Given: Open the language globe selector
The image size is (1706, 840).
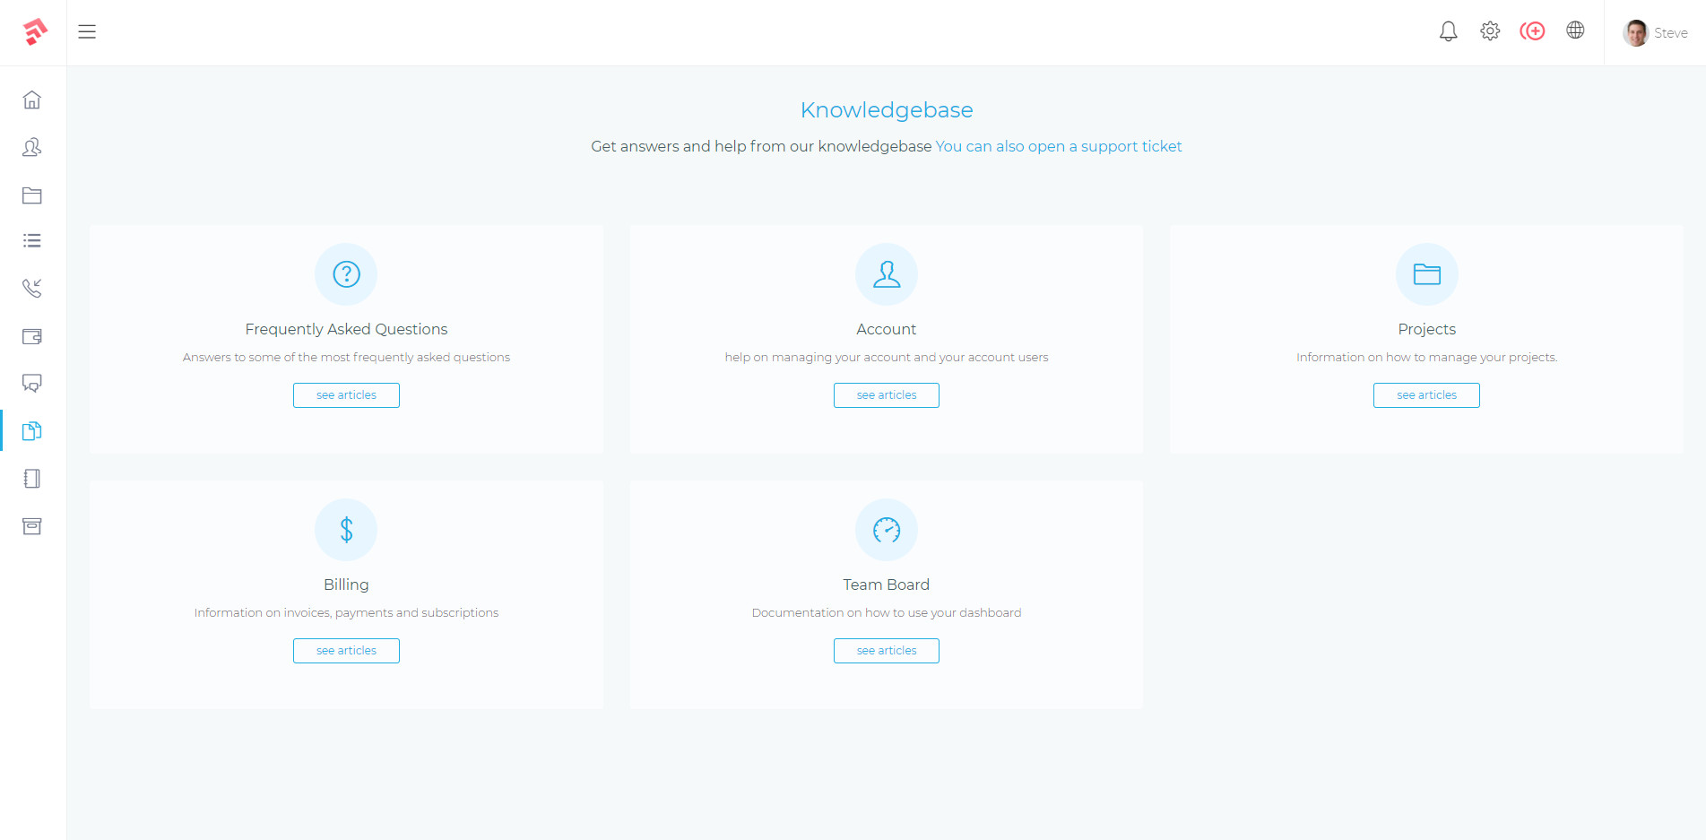Looking at the screenshot, I should point(1575,30).
